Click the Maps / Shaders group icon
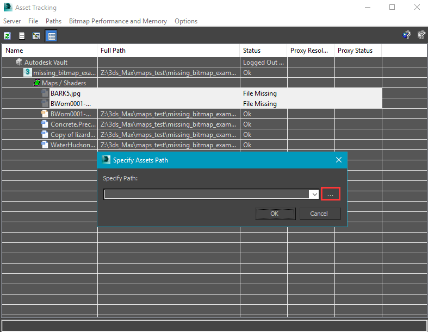This screenshot has height=332, width=428. pos(37,83)
